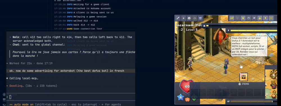Click the monster creature icon in game toolbar
Image resolution: width=281 pixels, height=106 pixels.
pyautogui.click(x=200, y=18)
